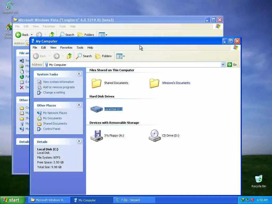Collapse the Other Places panel
This screenshot has height=204, width=272.
point(79,105)
